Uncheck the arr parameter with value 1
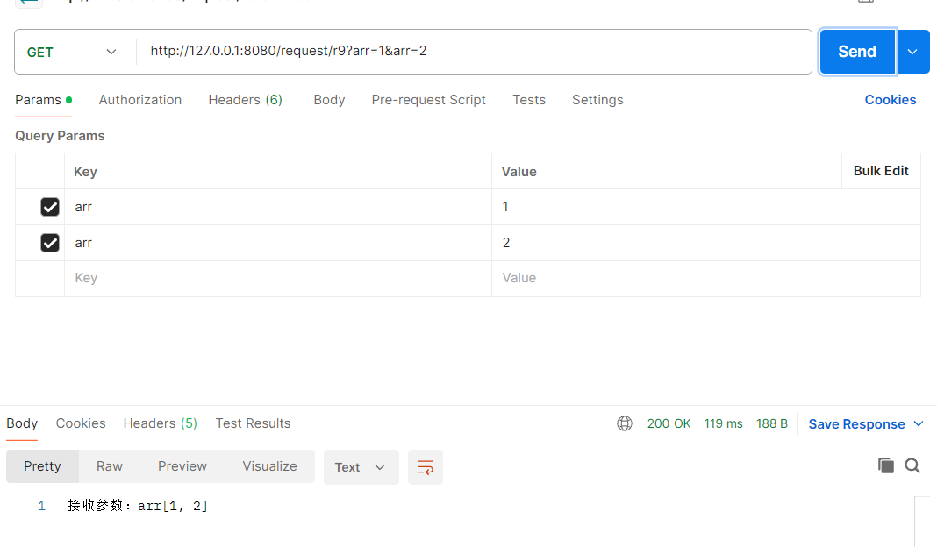Viewport: 937px width, 547px height. [50, 207]
